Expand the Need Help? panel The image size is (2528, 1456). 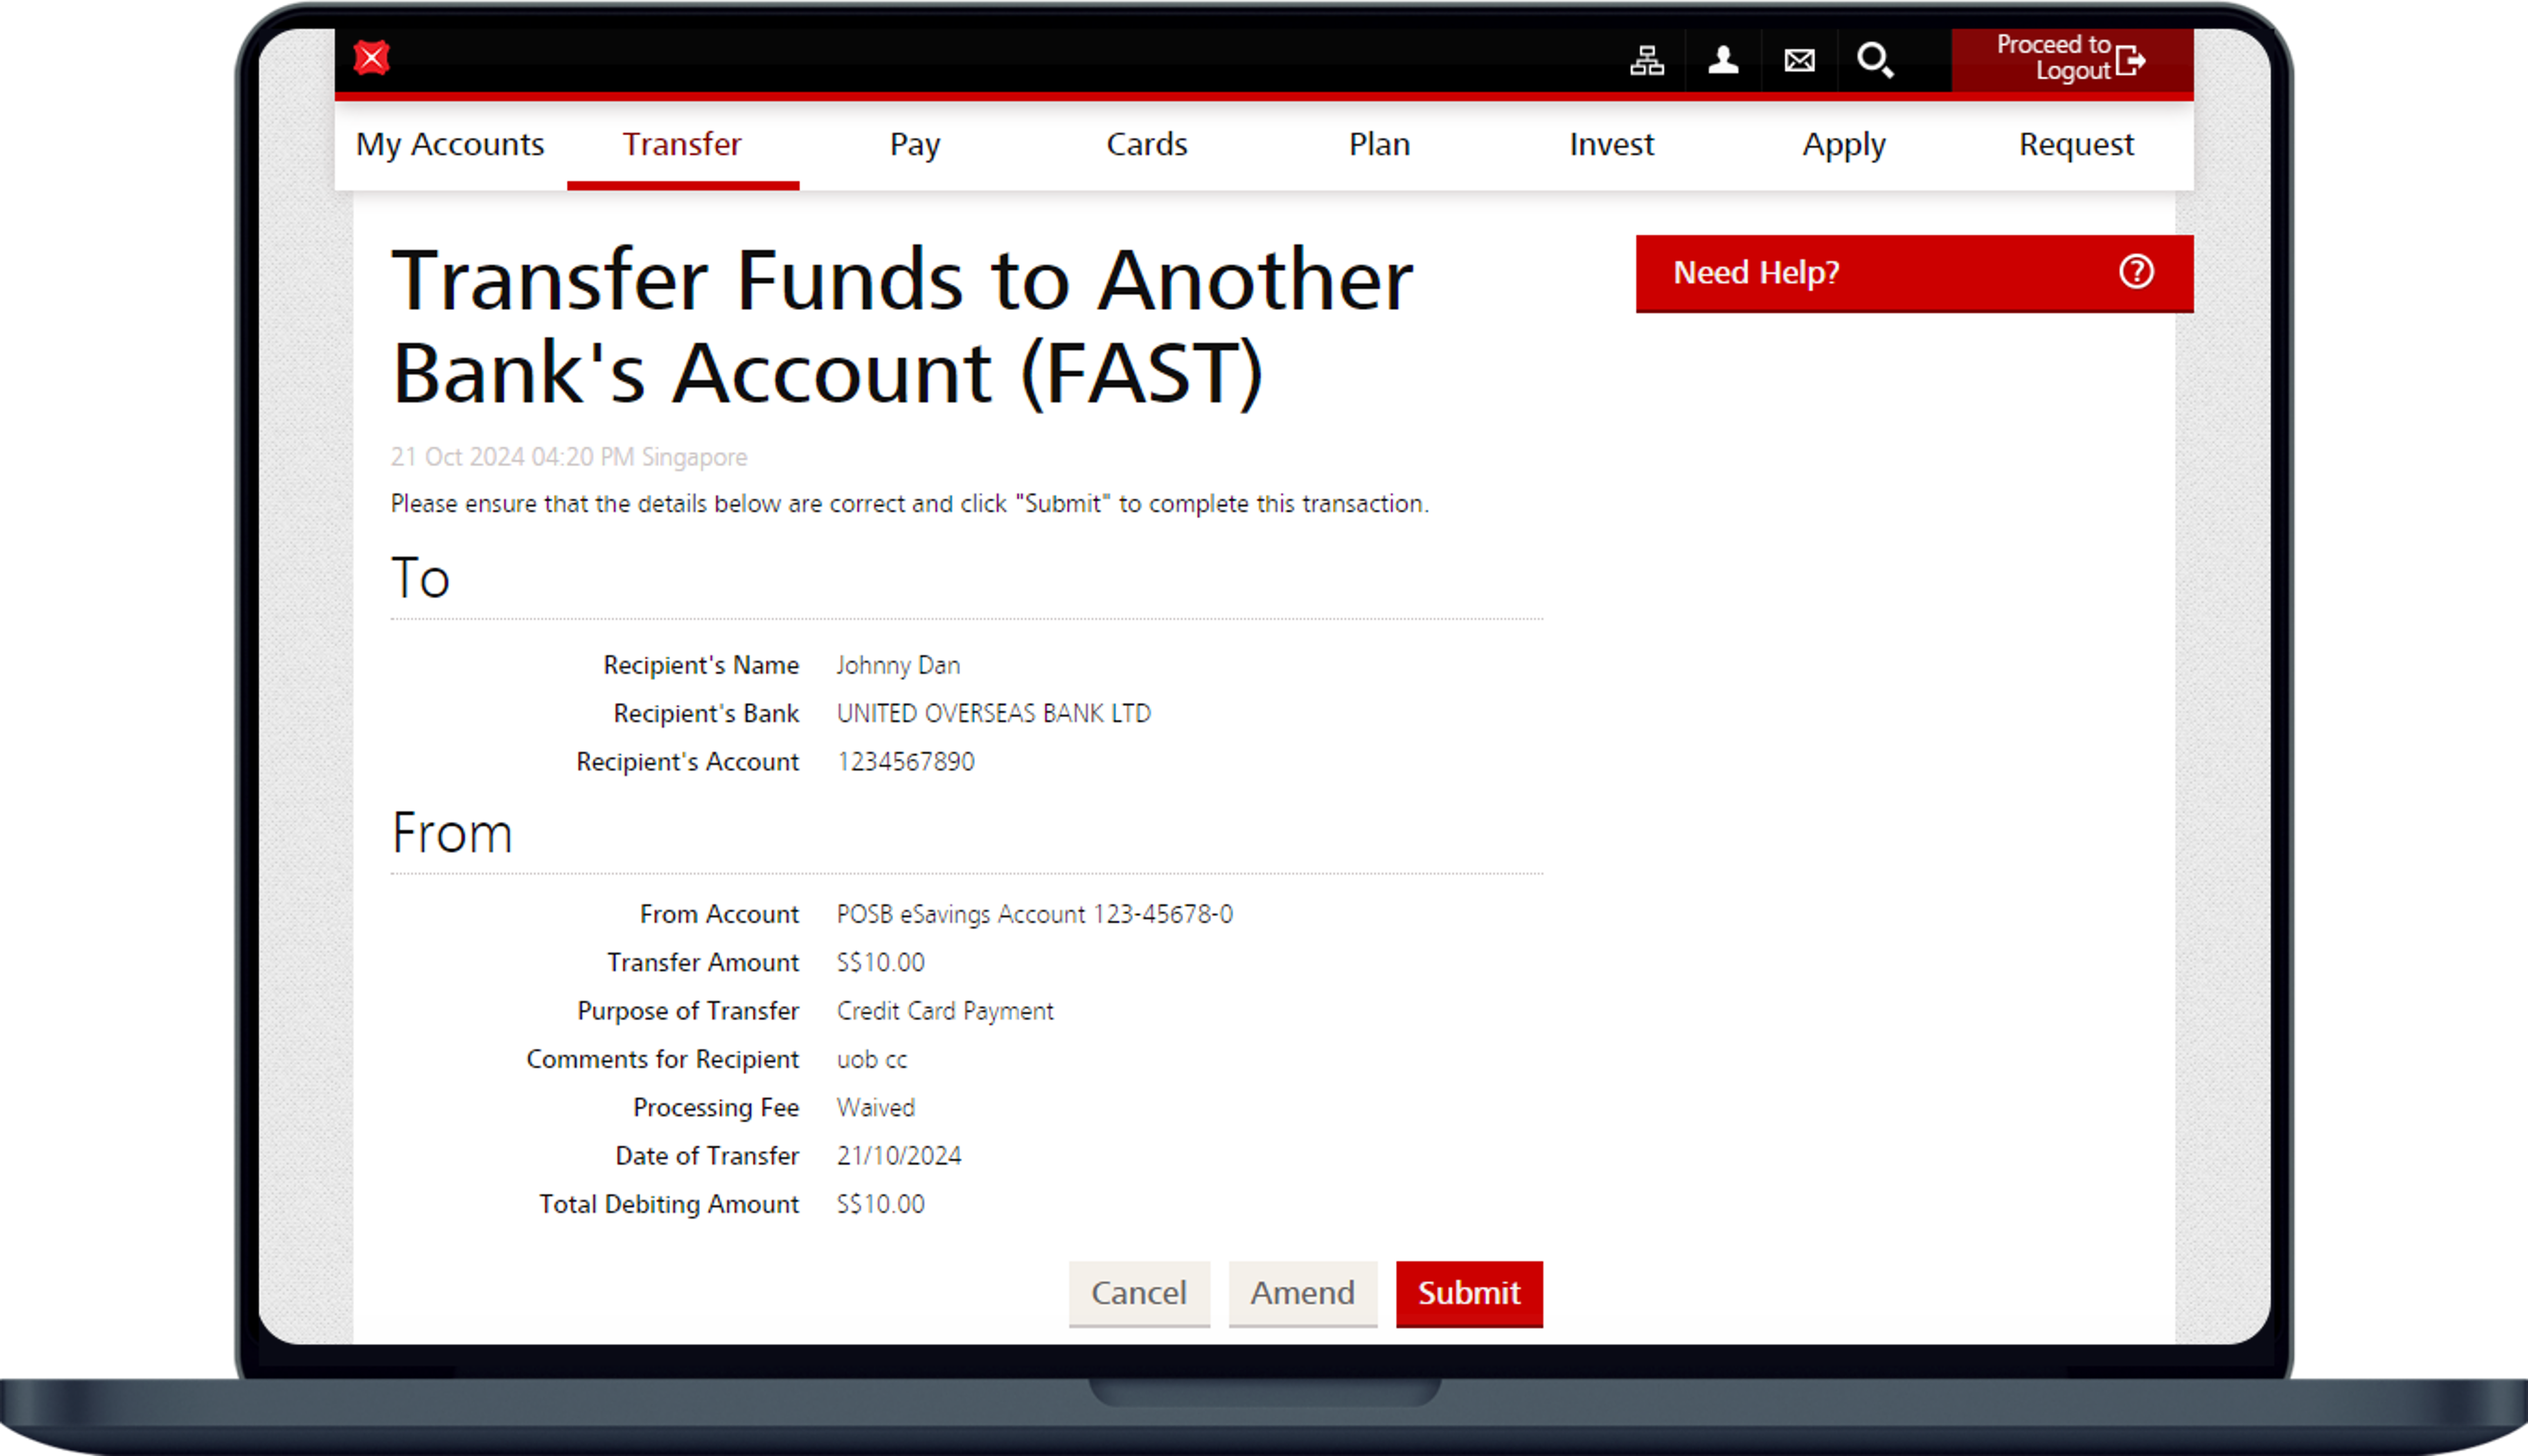pyautogui.click(x=1756, y=273)
